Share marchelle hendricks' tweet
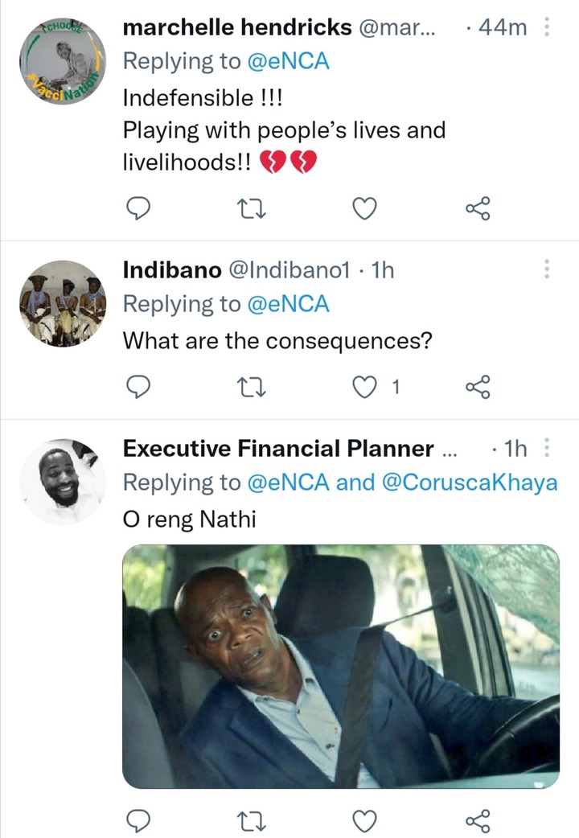The image size is (579, 838). [x=478, y=208]
